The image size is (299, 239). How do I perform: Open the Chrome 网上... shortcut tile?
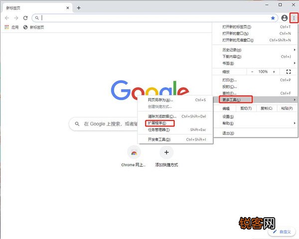(134, 157)
